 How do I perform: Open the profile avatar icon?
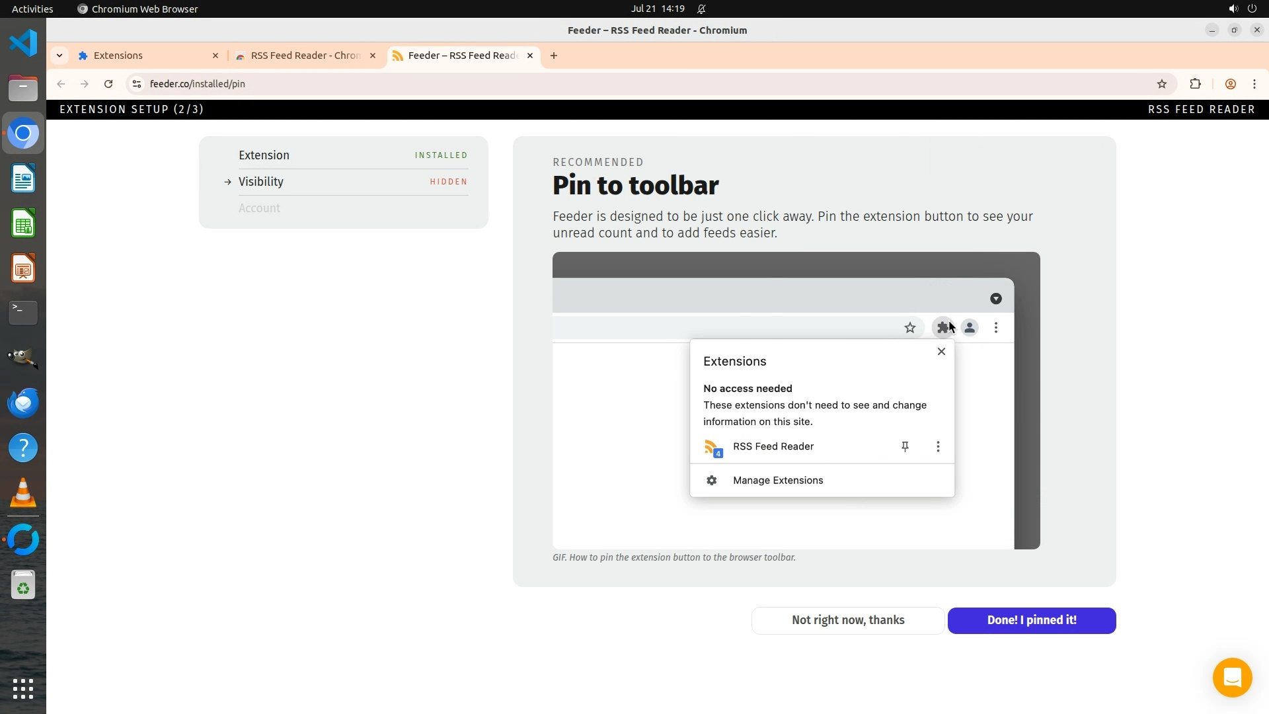pyautogui.click(x=1231, y=84)
